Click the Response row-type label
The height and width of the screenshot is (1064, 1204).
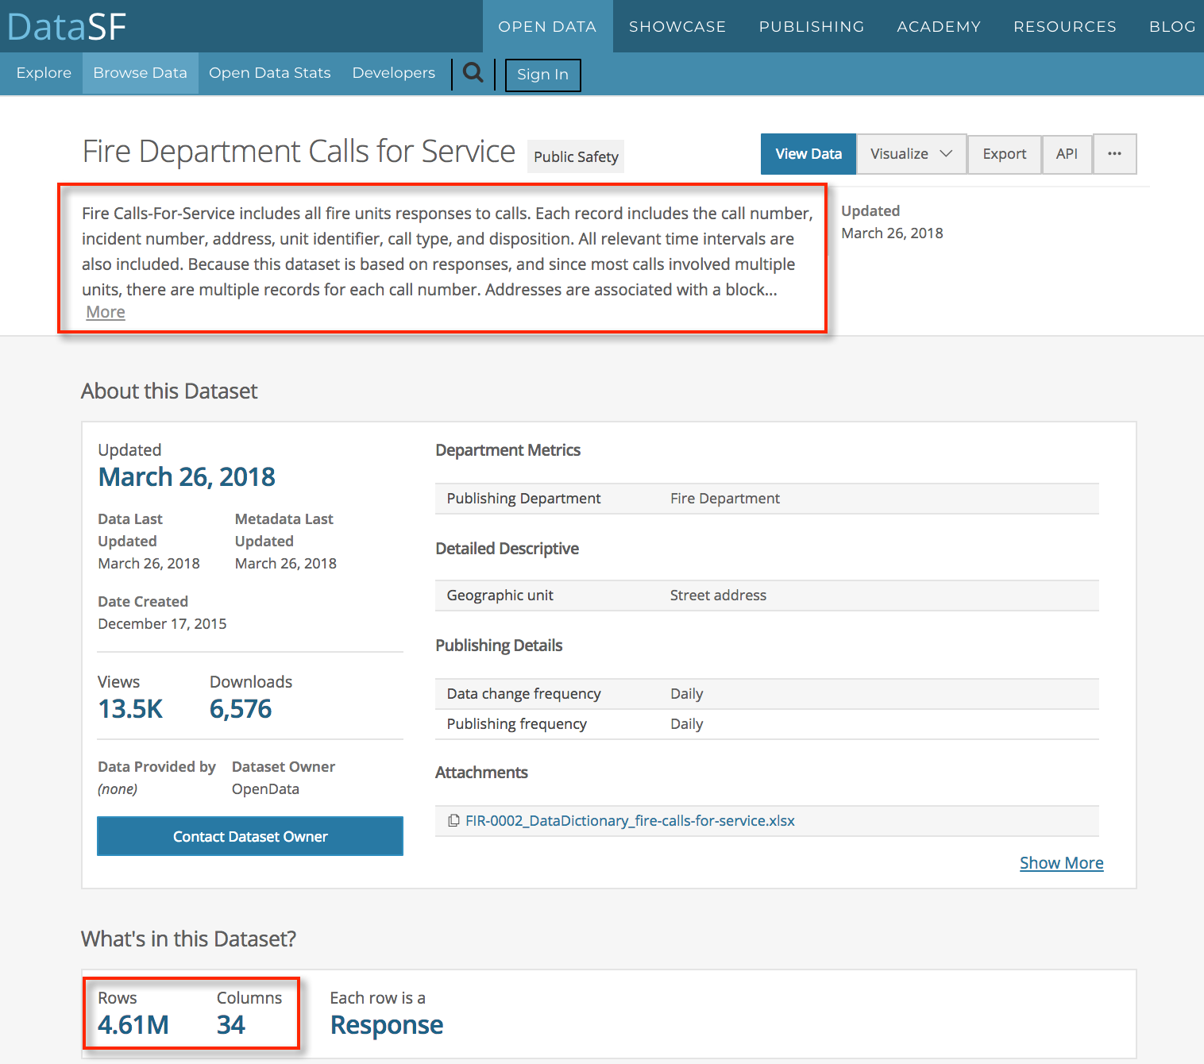387,1024
